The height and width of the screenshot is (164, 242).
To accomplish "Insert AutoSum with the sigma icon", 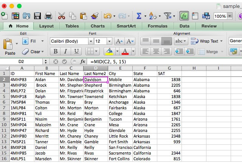I will point(139,16).
